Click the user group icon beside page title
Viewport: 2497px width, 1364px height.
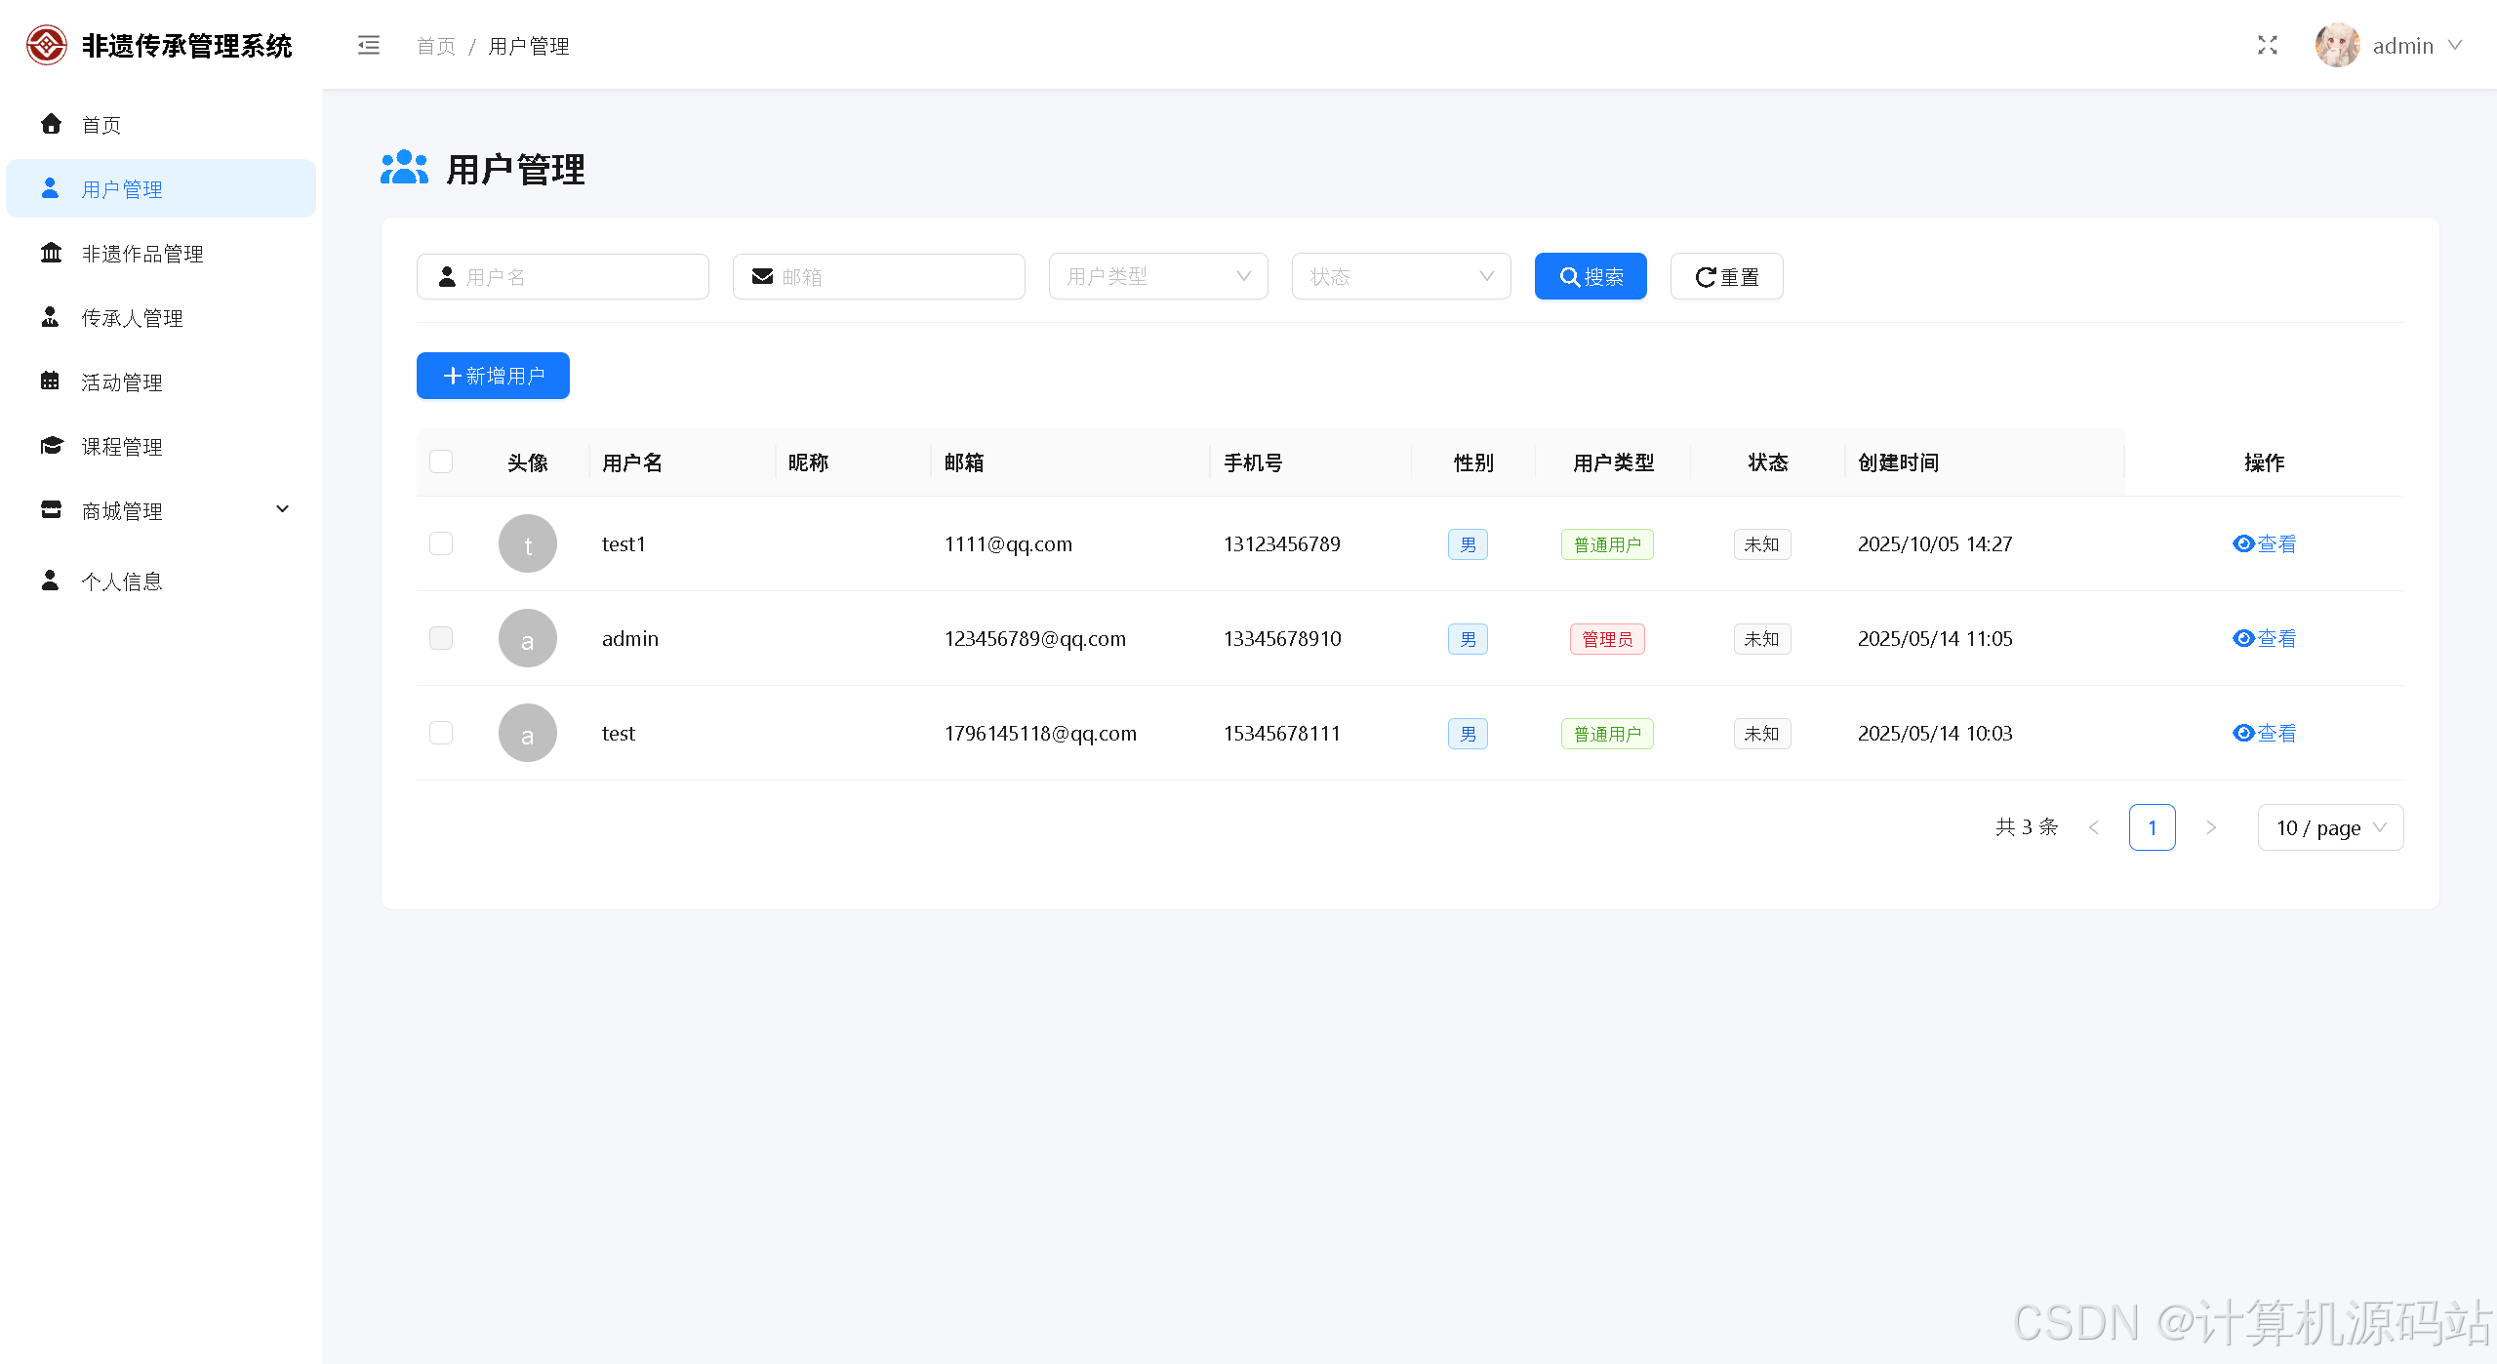click(404, 168)
